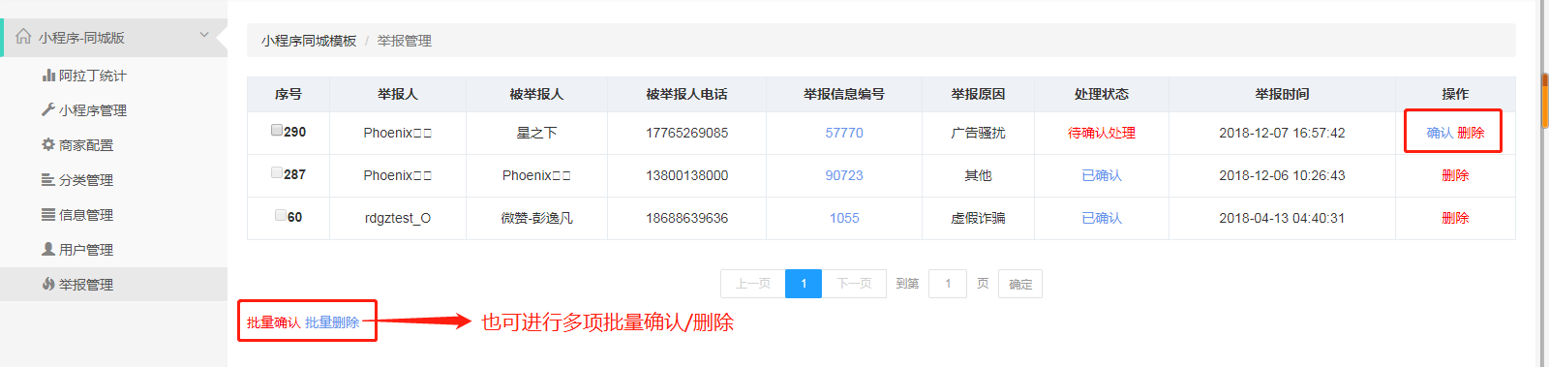The image size is (1549, 367).
Task: Click reporter rdgztest_O
Action: (x=398, y=218)
